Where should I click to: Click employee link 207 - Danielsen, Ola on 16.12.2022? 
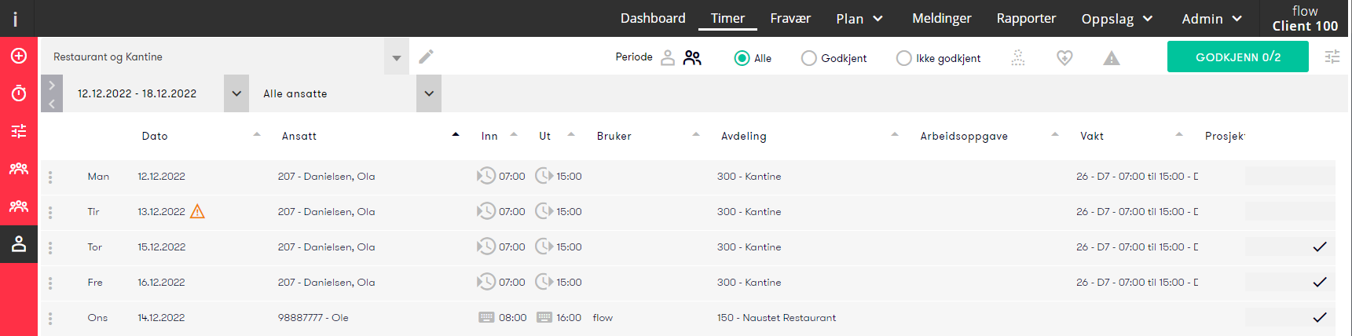[326, 283]
